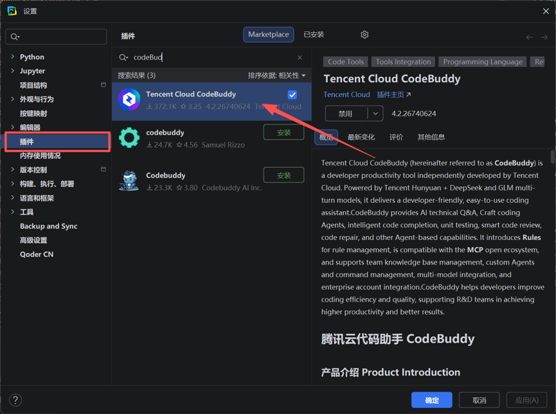
Task: Click the Codebuddy AI Inc. robot icon
Action: [129, 180]
